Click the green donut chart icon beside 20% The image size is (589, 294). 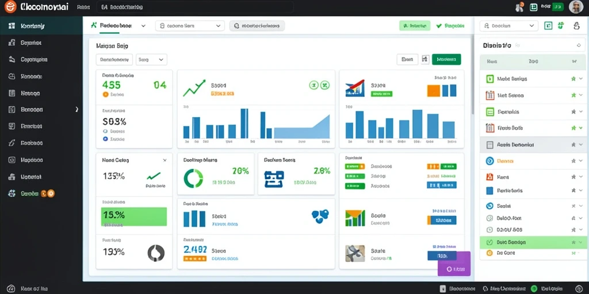pos(193,178)
